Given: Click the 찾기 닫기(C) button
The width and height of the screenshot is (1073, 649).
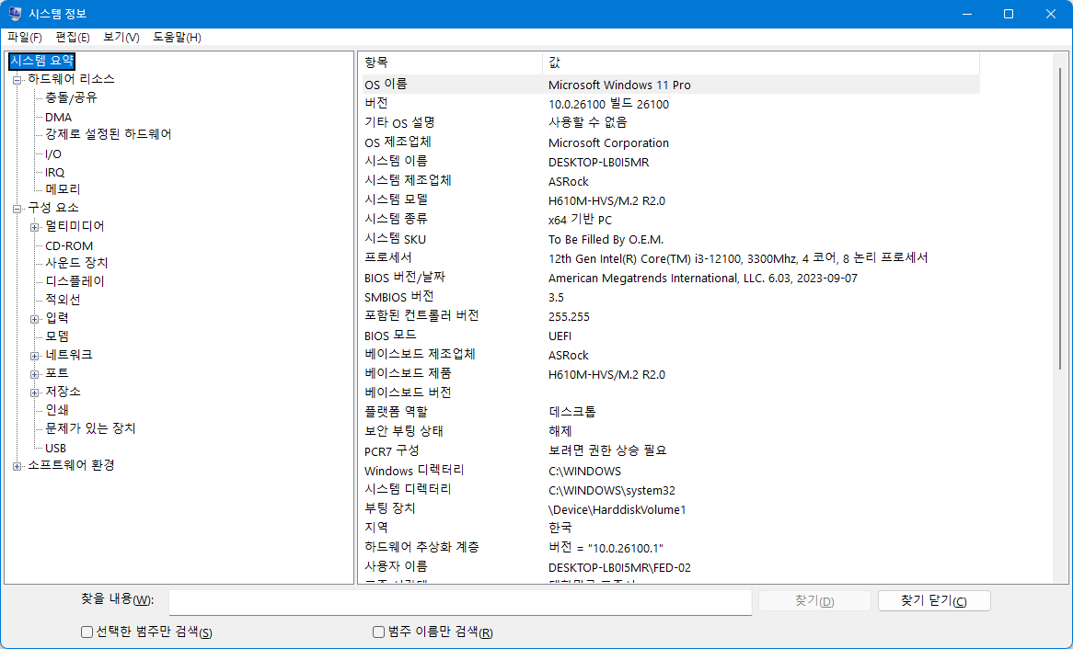Looking at the screenshot, I should (934, 600).
